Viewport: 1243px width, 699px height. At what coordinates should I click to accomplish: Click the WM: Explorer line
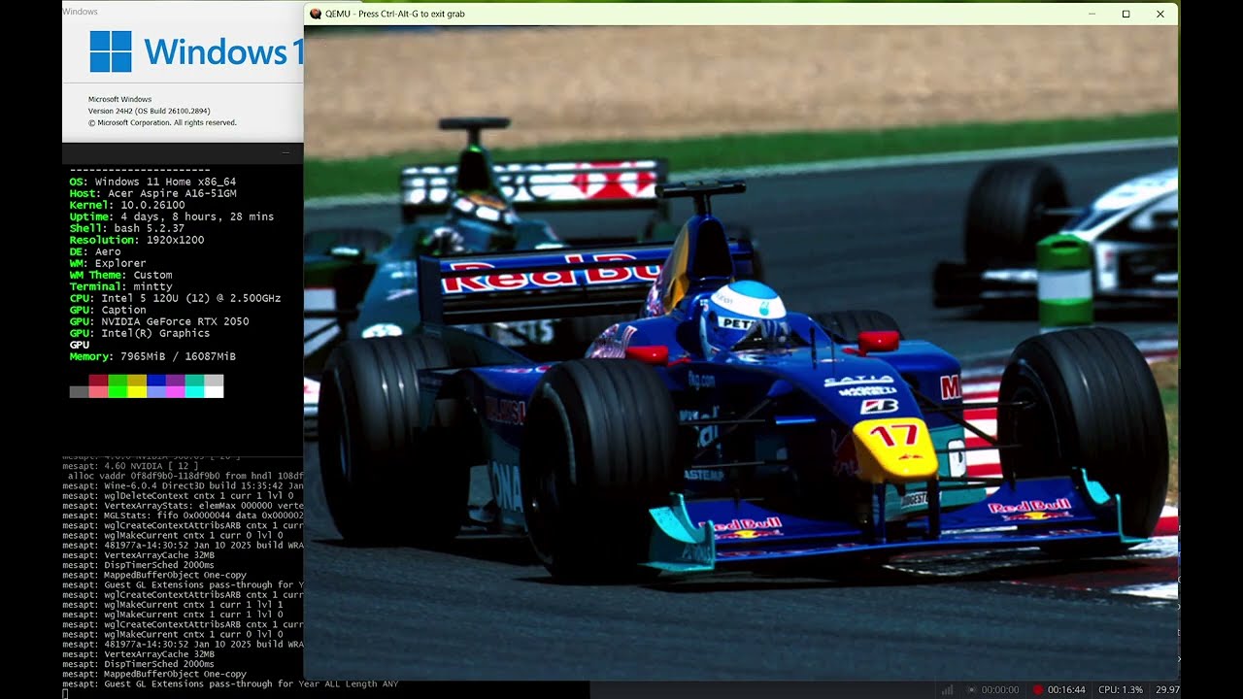pyautogui.click(x=107, y=263)
